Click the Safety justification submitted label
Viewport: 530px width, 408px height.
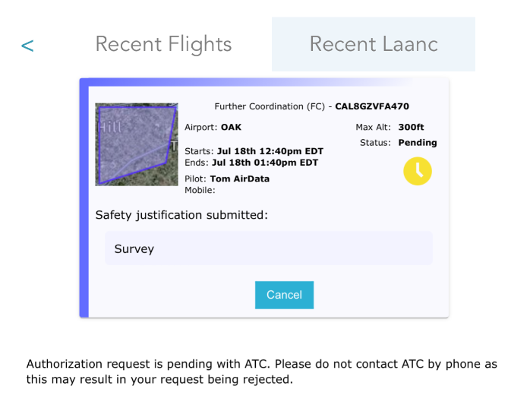click(181, 215)
